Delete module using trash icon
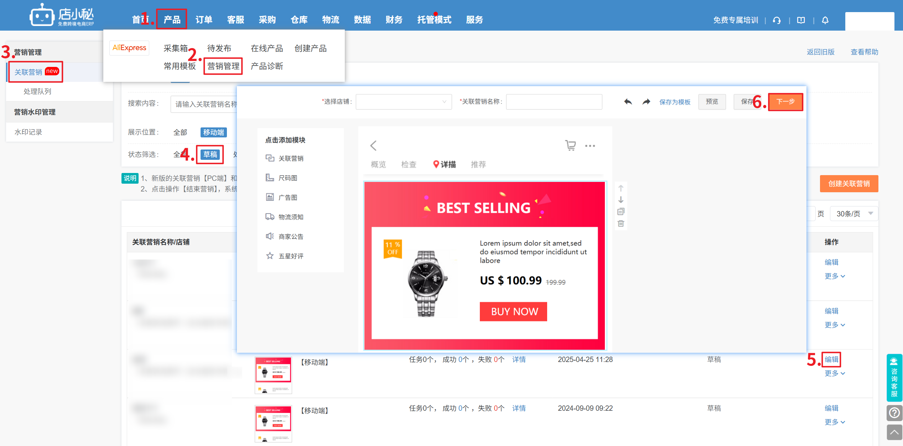903x446 pixels. pos(621,224)
